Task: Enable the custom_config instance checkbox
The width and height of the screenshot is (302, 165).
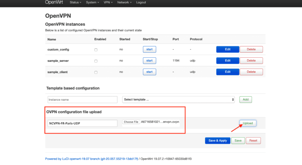Action: [x=96, y=49]
